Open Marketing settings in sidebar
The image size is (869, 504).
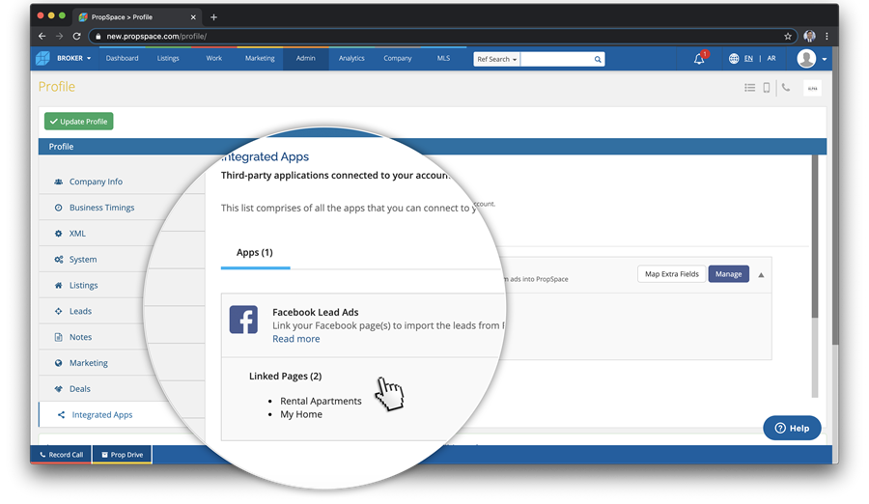[x=88, y=363]
